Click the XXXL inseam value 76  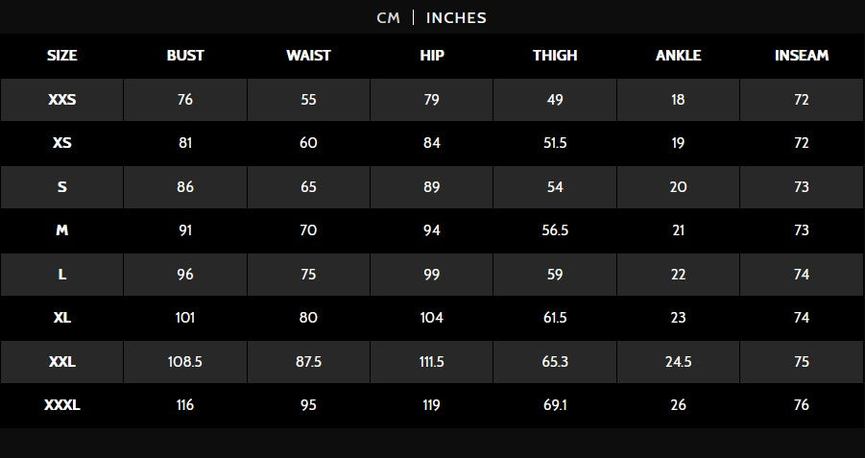[x=802, y=405]
